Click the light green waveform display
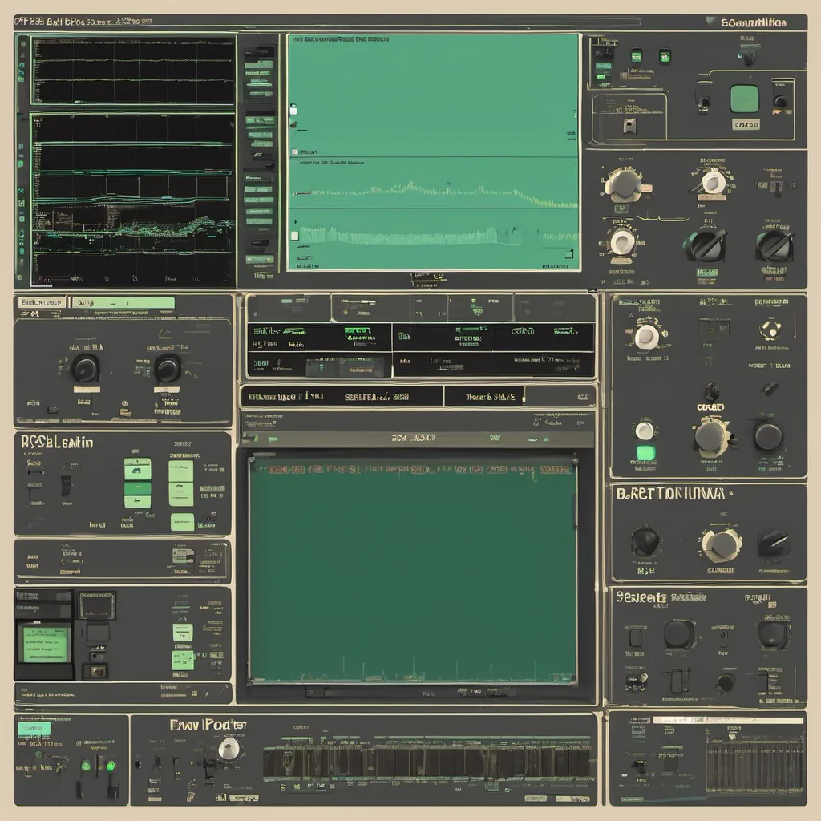Image resolution: width=821 pixels, height=821 pixels. tap(433, 152)
